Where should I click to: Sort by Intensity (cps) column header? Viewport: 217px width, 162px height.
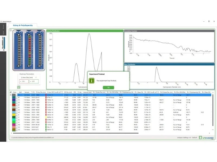point(87,92)
